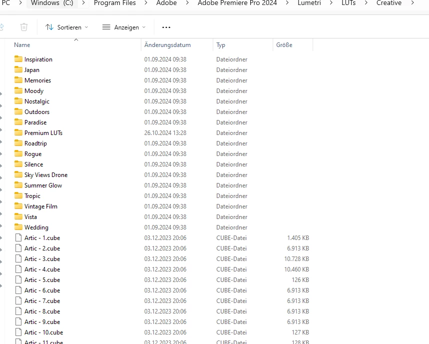
Task: Go to Adobe Premiere Pro 2024 breadcrumb
Action: coord(237,3)
